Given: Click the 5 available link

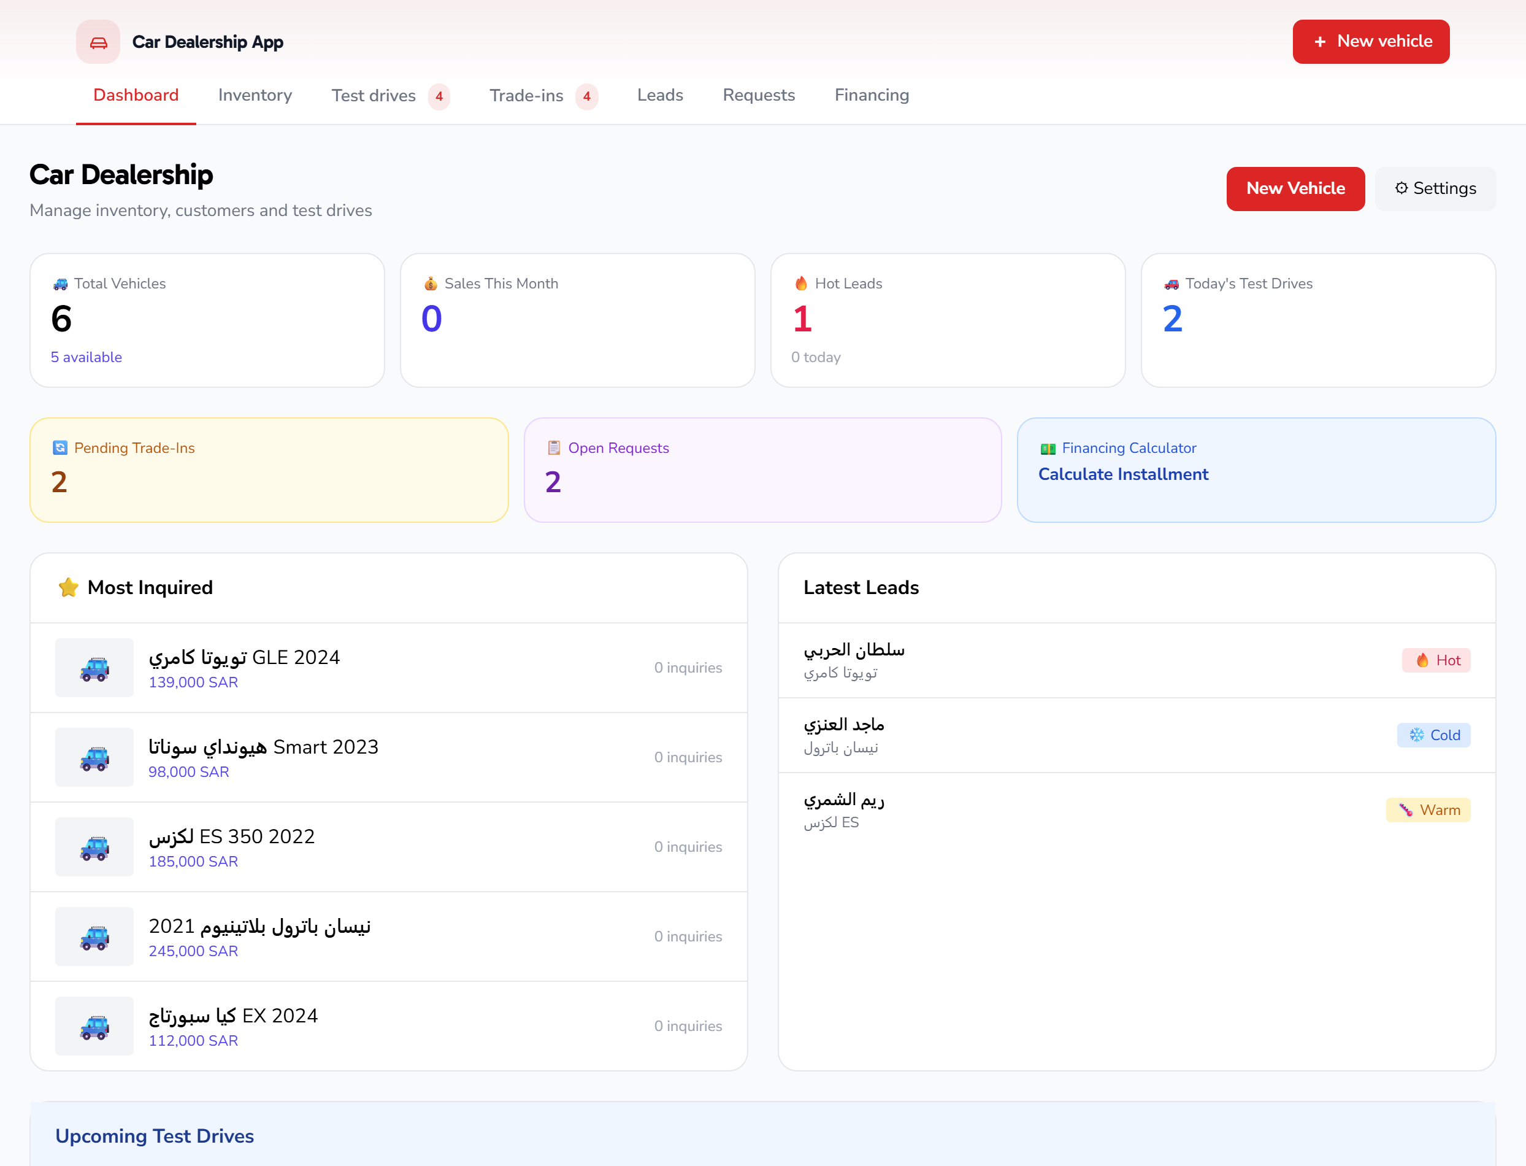Looking at the screenshot, I should pyautogui.click(x=86, y=357).
